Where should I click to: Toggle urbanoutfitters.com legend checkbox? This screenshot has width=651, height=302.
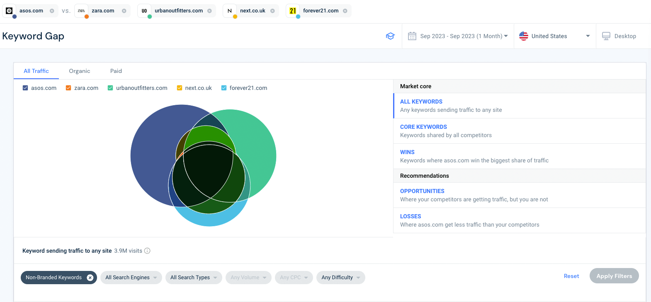[x=110, y=88]
